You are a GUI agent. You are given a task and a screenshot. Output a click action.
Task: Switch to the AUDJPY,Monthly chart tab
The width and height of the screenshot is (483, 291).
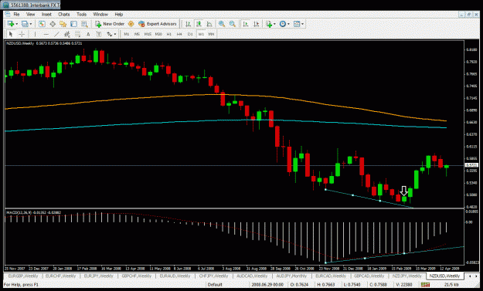pyautogui.click(x=291, y=276)
